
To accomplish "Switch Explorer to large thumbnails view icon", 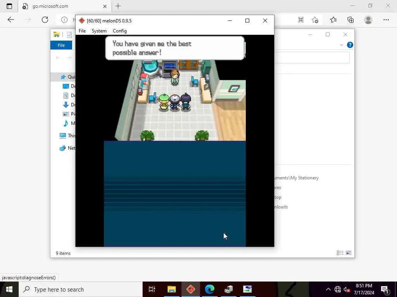I will [349, 253].
